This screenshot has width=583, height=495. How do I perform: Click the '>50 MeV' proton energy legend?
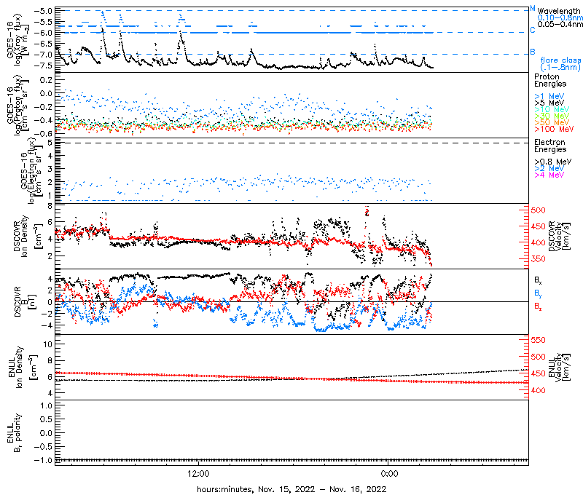click(x=552, y=122)
